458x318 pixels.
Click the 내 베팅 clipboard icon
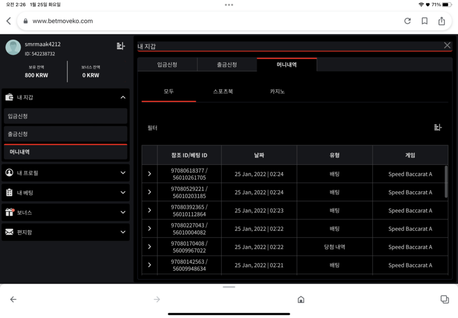(9, 192)
